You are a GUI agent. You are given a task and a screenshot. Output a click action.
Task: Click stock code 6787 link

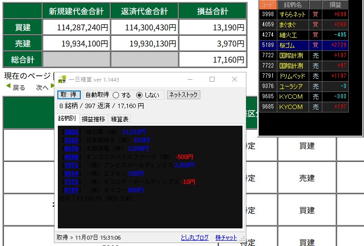(x=71, y=190)
